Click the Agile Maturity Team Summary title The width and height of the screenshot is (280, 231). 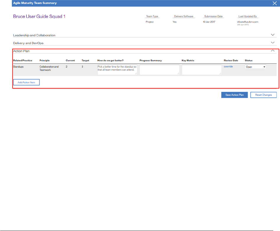[x=35, y=3]
